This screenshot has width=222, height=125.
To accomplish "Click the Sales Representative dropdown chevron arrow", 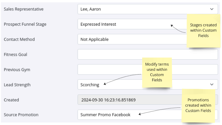I will (x=212, y=9).
